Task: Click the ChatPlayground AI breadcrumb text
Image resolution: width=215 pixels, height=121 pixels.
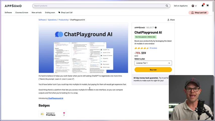Action: pyautogui.click(x=78, y=20)
